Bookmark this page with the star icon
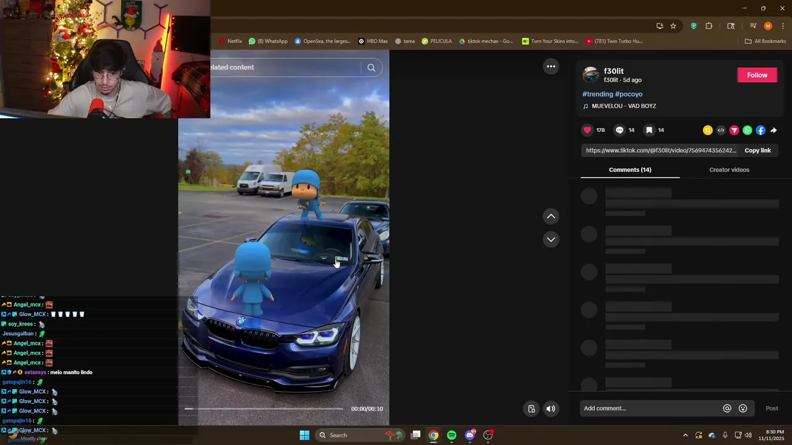792x445 pixels. (x=673, y=26)
